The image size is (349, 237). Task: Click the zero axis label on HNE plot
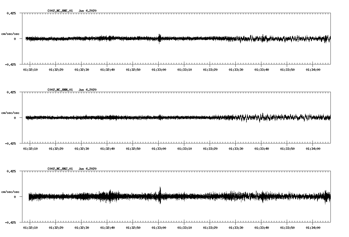(15, 39)
